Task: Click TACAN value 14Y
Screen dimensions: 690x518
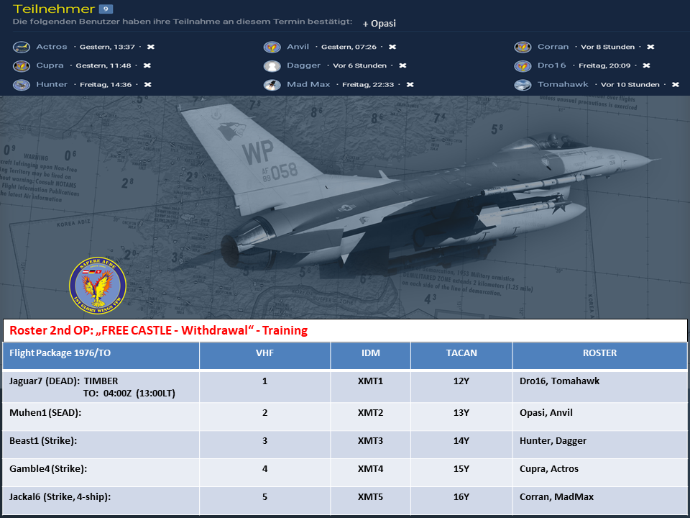Action: [461, 441]
